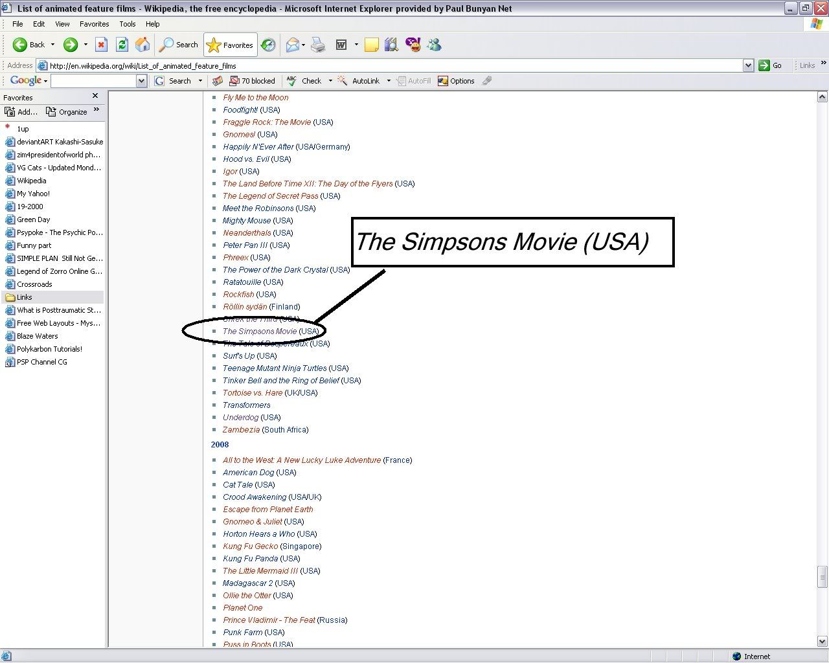829x663 pixels.
Task: Open the Horton Hears a Who link
Action: coord(258,534)
